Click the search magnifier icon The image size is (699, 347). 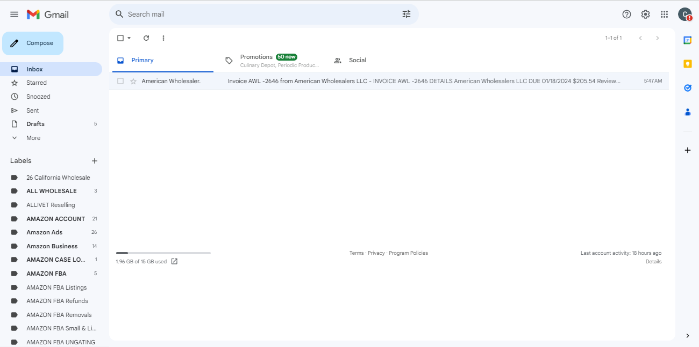(119, 14)
